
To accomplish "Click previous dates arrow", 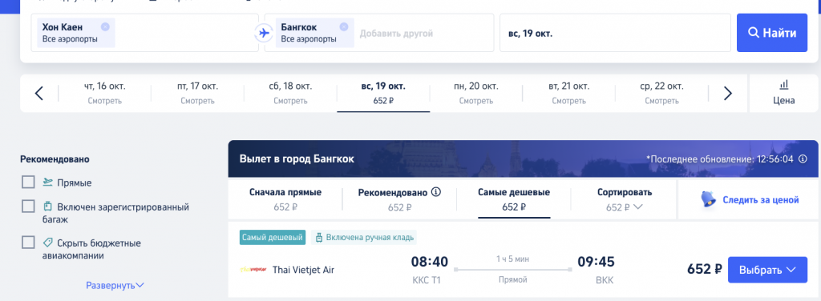I will pos(38,94).
